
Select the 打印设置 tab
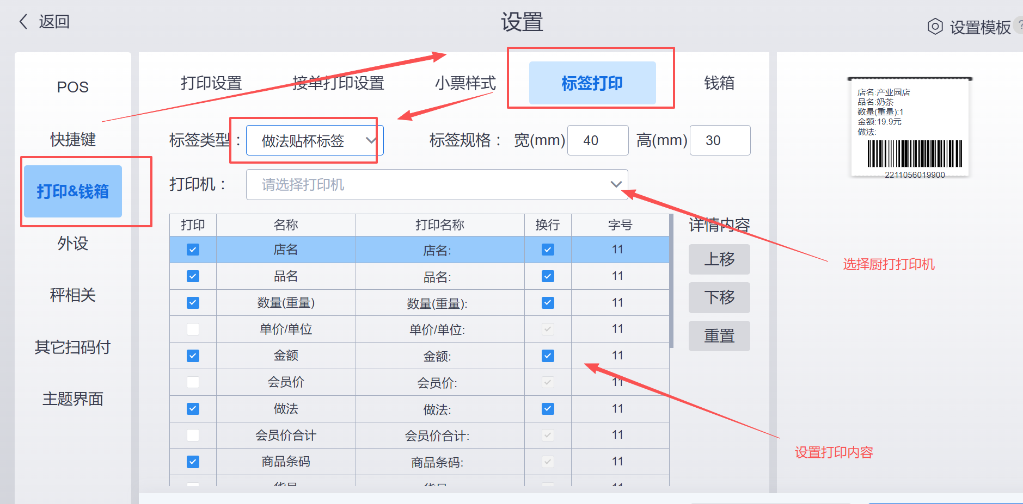click(x=211, y=83)
